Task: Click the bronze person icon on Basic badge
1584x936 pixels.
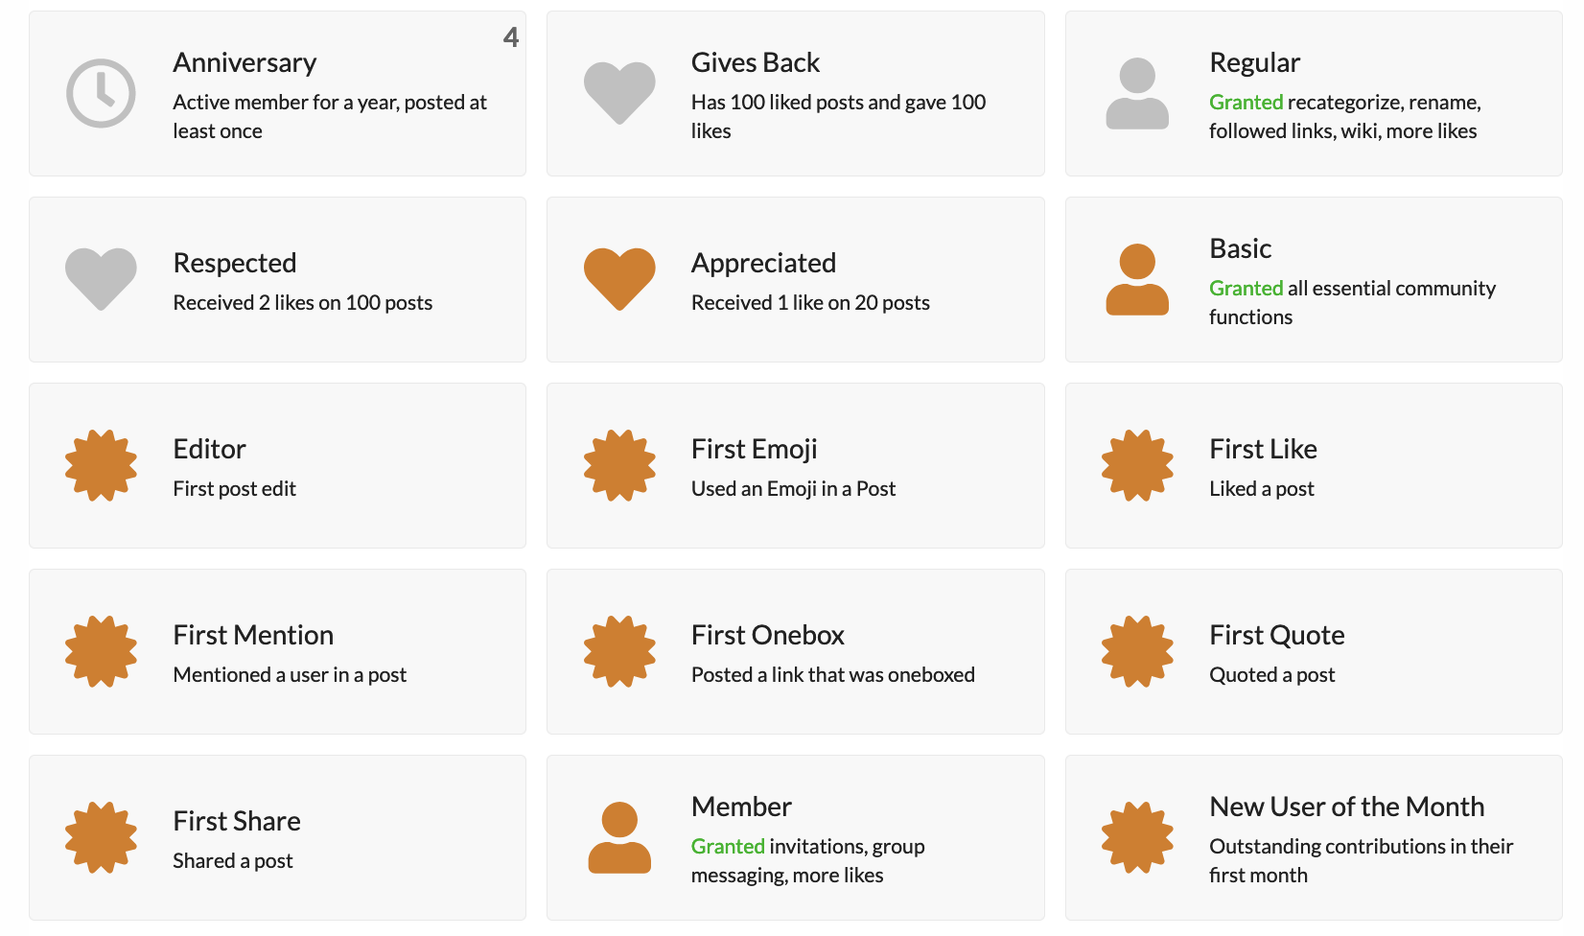Action: pyautogui.click(x=1137, y=279)
